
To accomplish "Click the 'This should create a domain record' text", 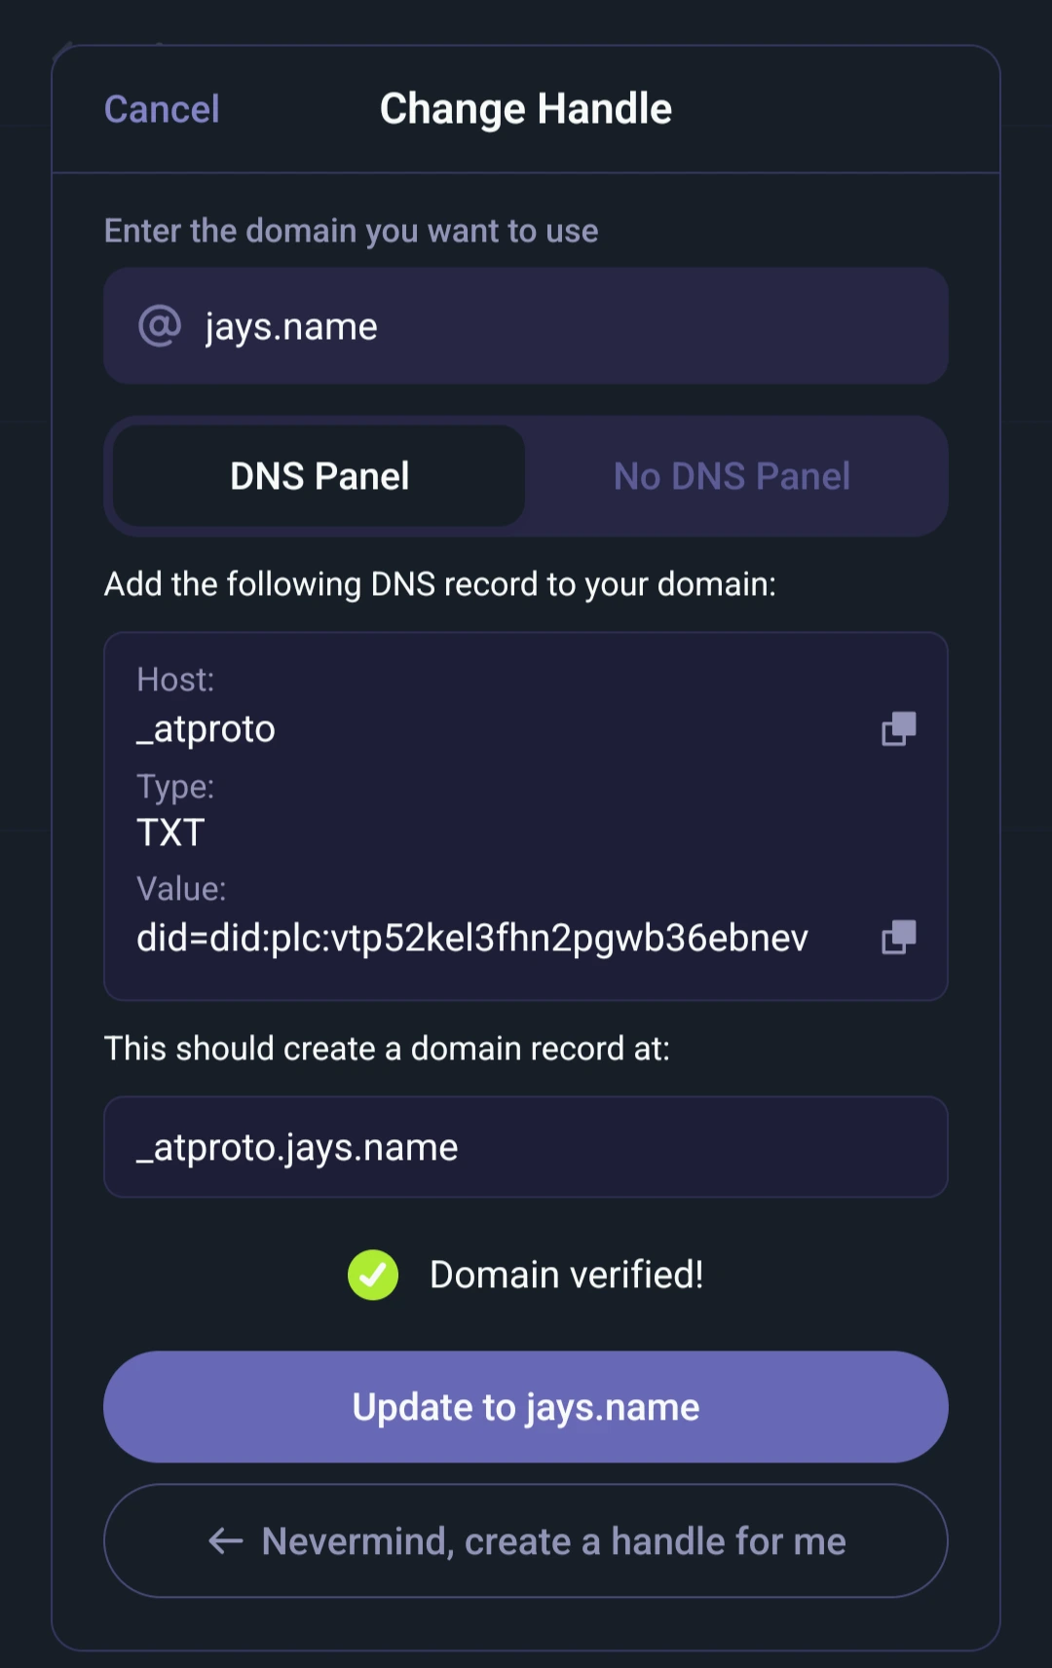I will (387, 1049).
